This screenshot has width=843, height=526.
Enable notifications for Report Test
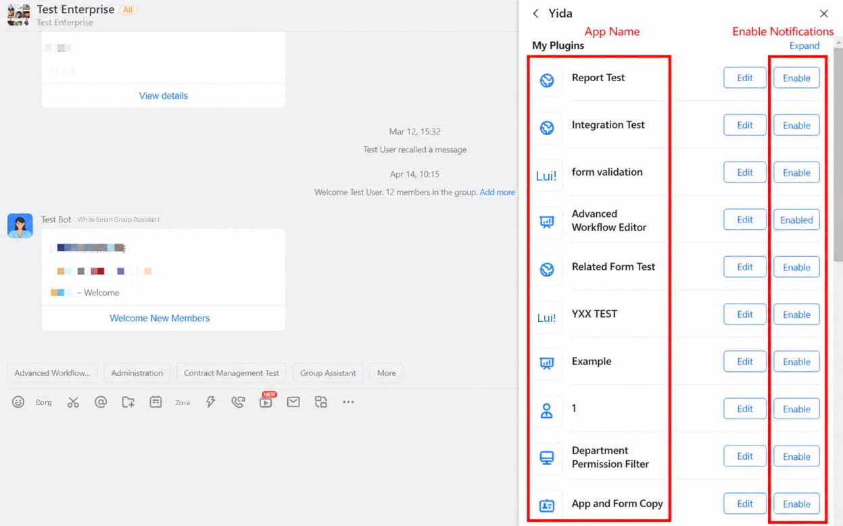pyautogui.click(x=796, y=78)
